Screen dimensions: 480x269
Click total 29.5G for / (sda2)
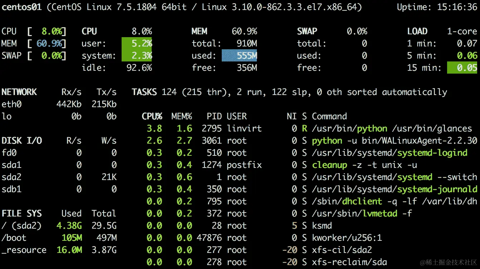point(104,226)
